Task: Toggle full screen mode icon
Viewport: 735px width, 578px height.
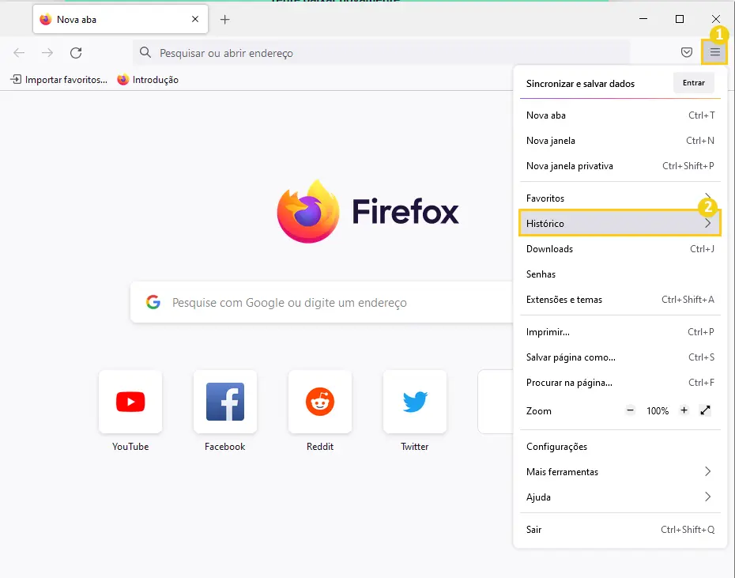Action: 706,410
